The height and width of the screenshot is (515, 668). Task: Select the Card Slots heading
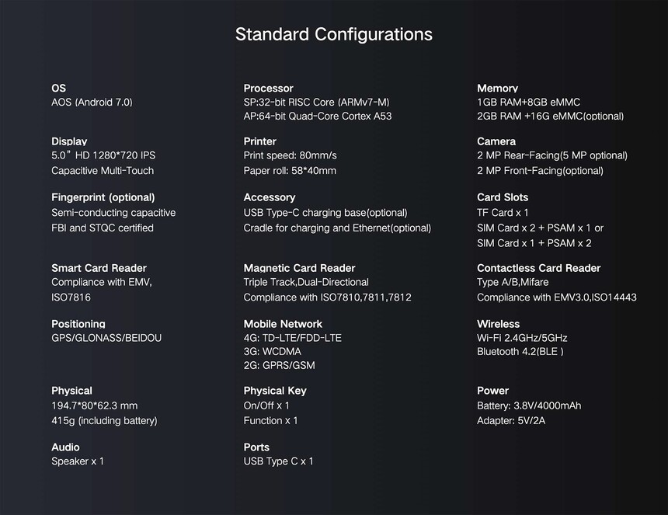502,197
